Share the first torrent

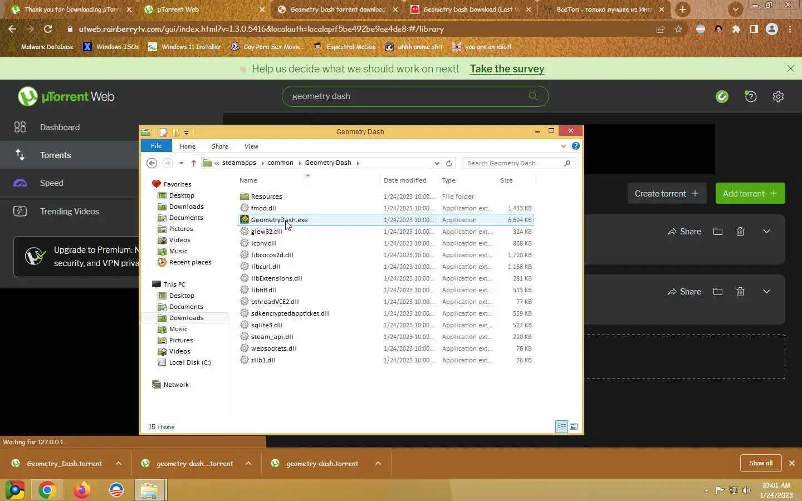[684, 232]
